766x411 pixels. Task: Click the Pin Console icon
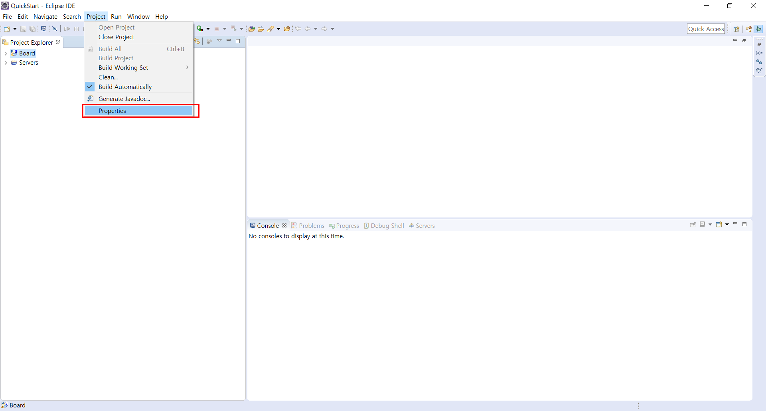693,225
